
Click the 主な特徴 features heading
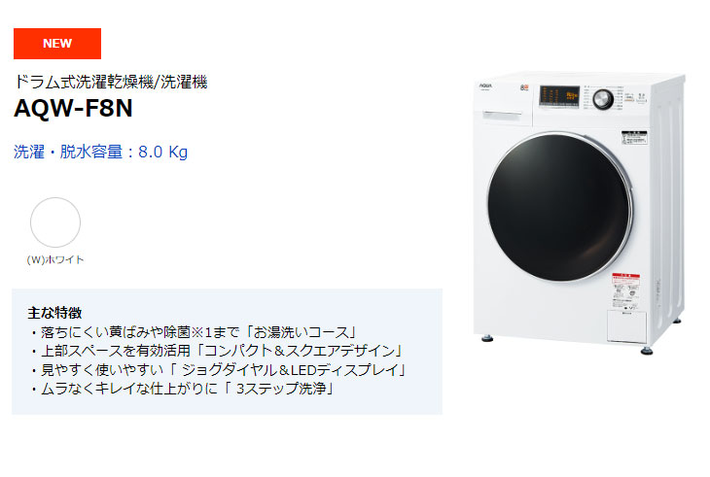pyautogui.click(x=54, y=313)
